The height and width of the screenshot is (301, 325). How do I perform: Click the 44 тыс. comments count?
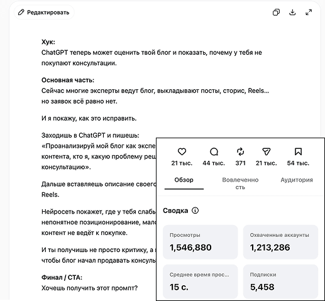(x=214, y=163)
